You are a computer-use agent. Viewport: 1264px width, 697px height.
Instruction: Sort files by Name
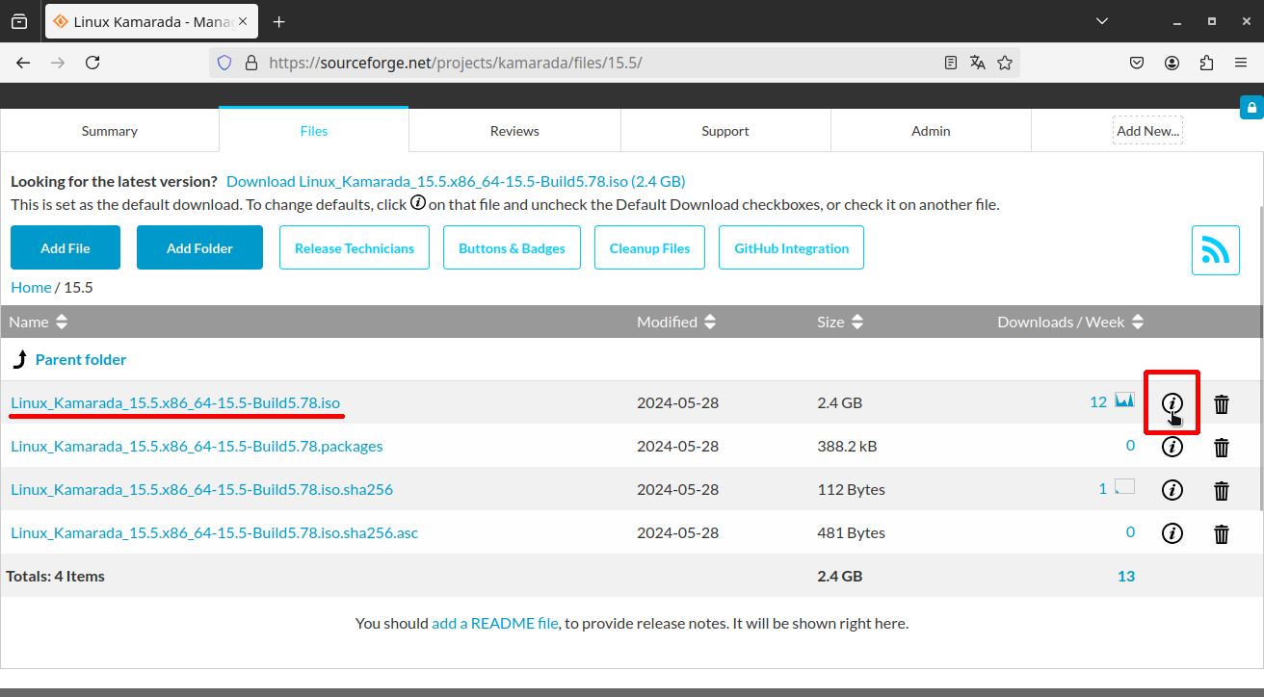pyautogui.click(x=39, y=322)
